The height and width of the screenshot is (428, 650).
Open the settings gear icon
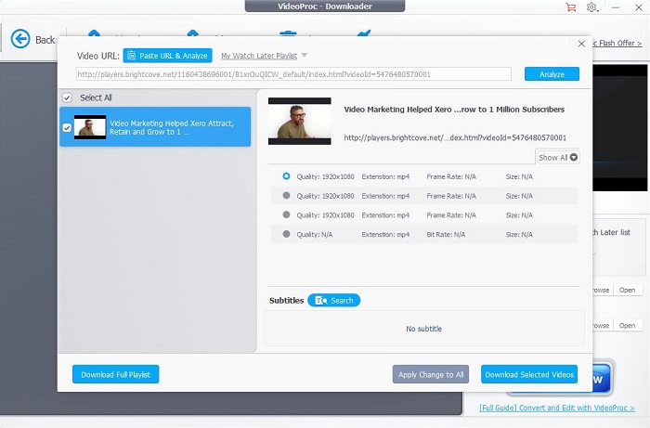pos(592,7)
